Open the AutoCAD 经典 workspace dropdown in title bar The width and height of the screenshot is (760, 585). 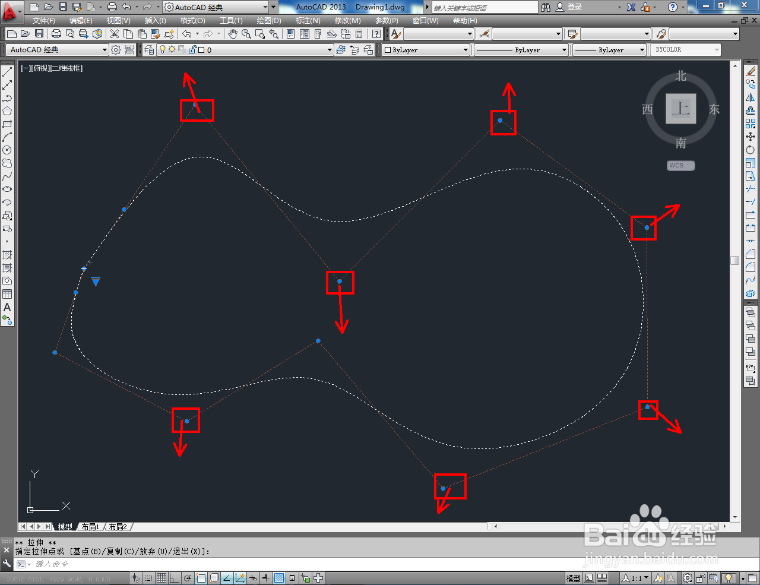pos(216,7)
